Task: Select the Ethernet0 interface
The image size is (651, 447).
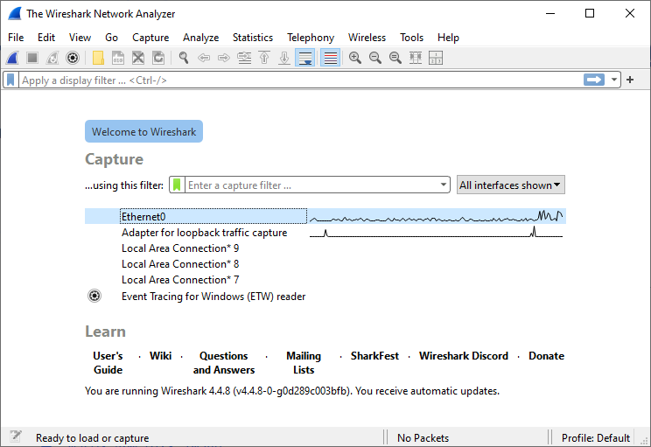Action: click(325, 216)
